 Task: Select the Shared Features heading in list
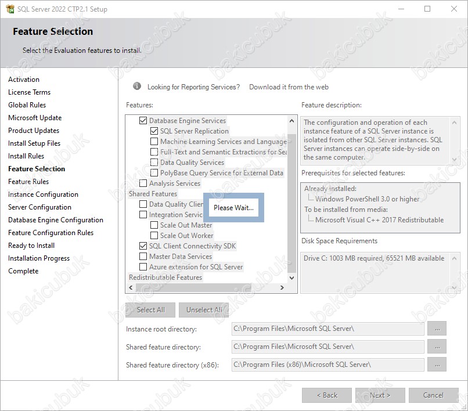pos(153,194)
